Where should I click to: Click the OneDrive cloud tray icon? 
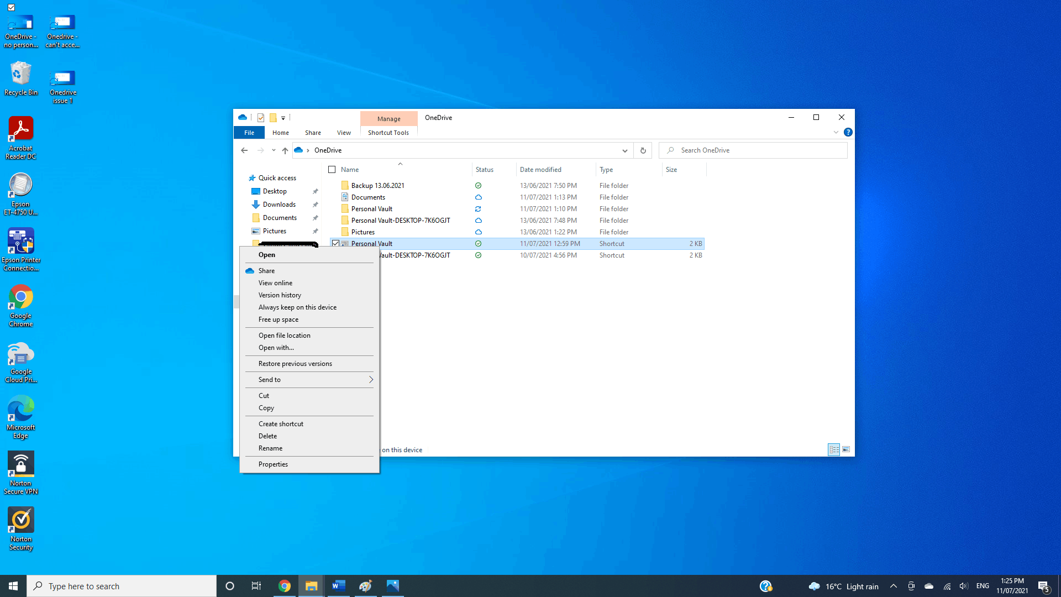tap(929, 586)
